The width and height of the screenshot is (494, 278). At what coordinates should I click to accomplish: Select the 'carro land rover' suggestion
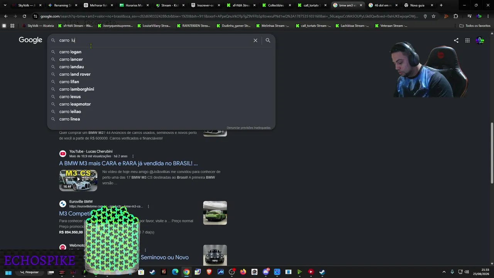pyautogui.click(x=161, y=74)
